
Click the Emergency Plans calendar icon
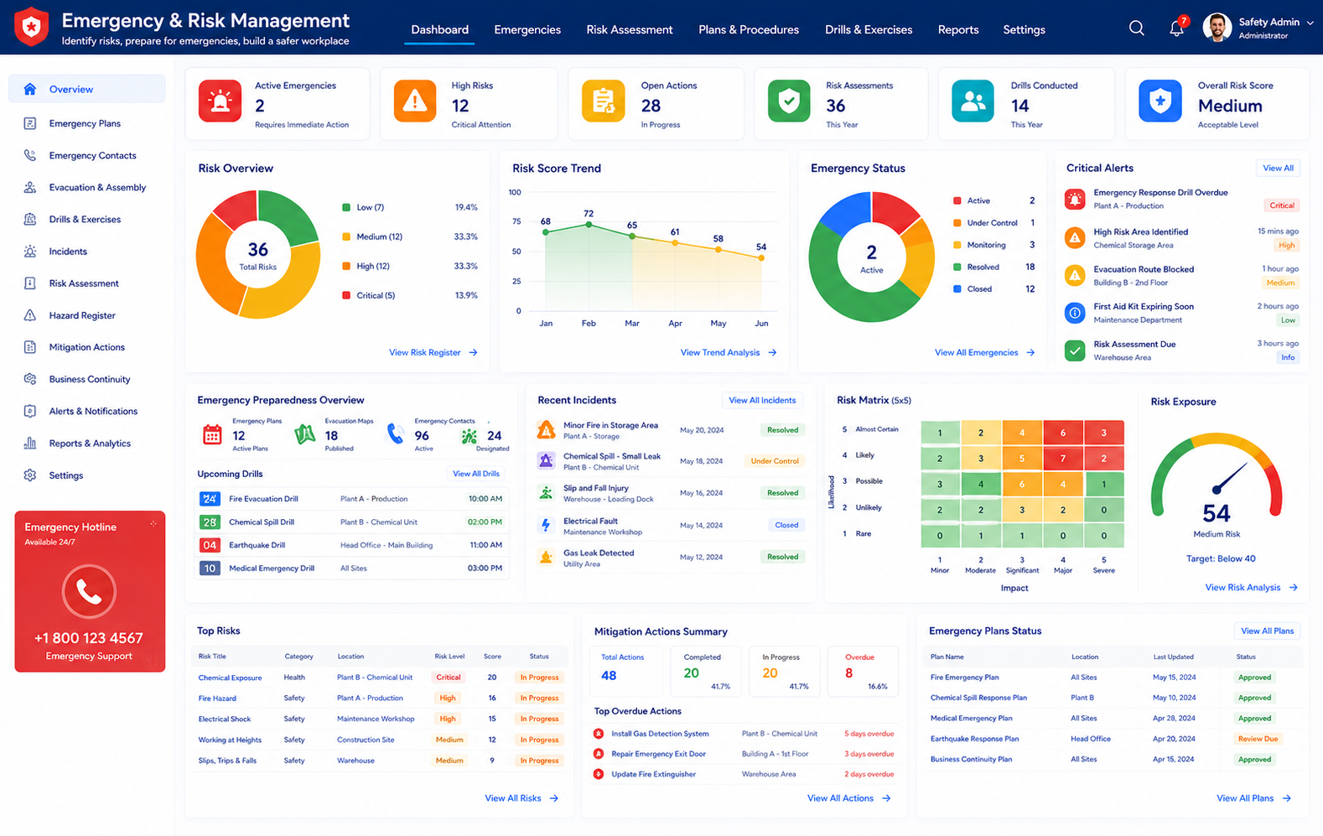pyautogui.click(x=212, y=434)
